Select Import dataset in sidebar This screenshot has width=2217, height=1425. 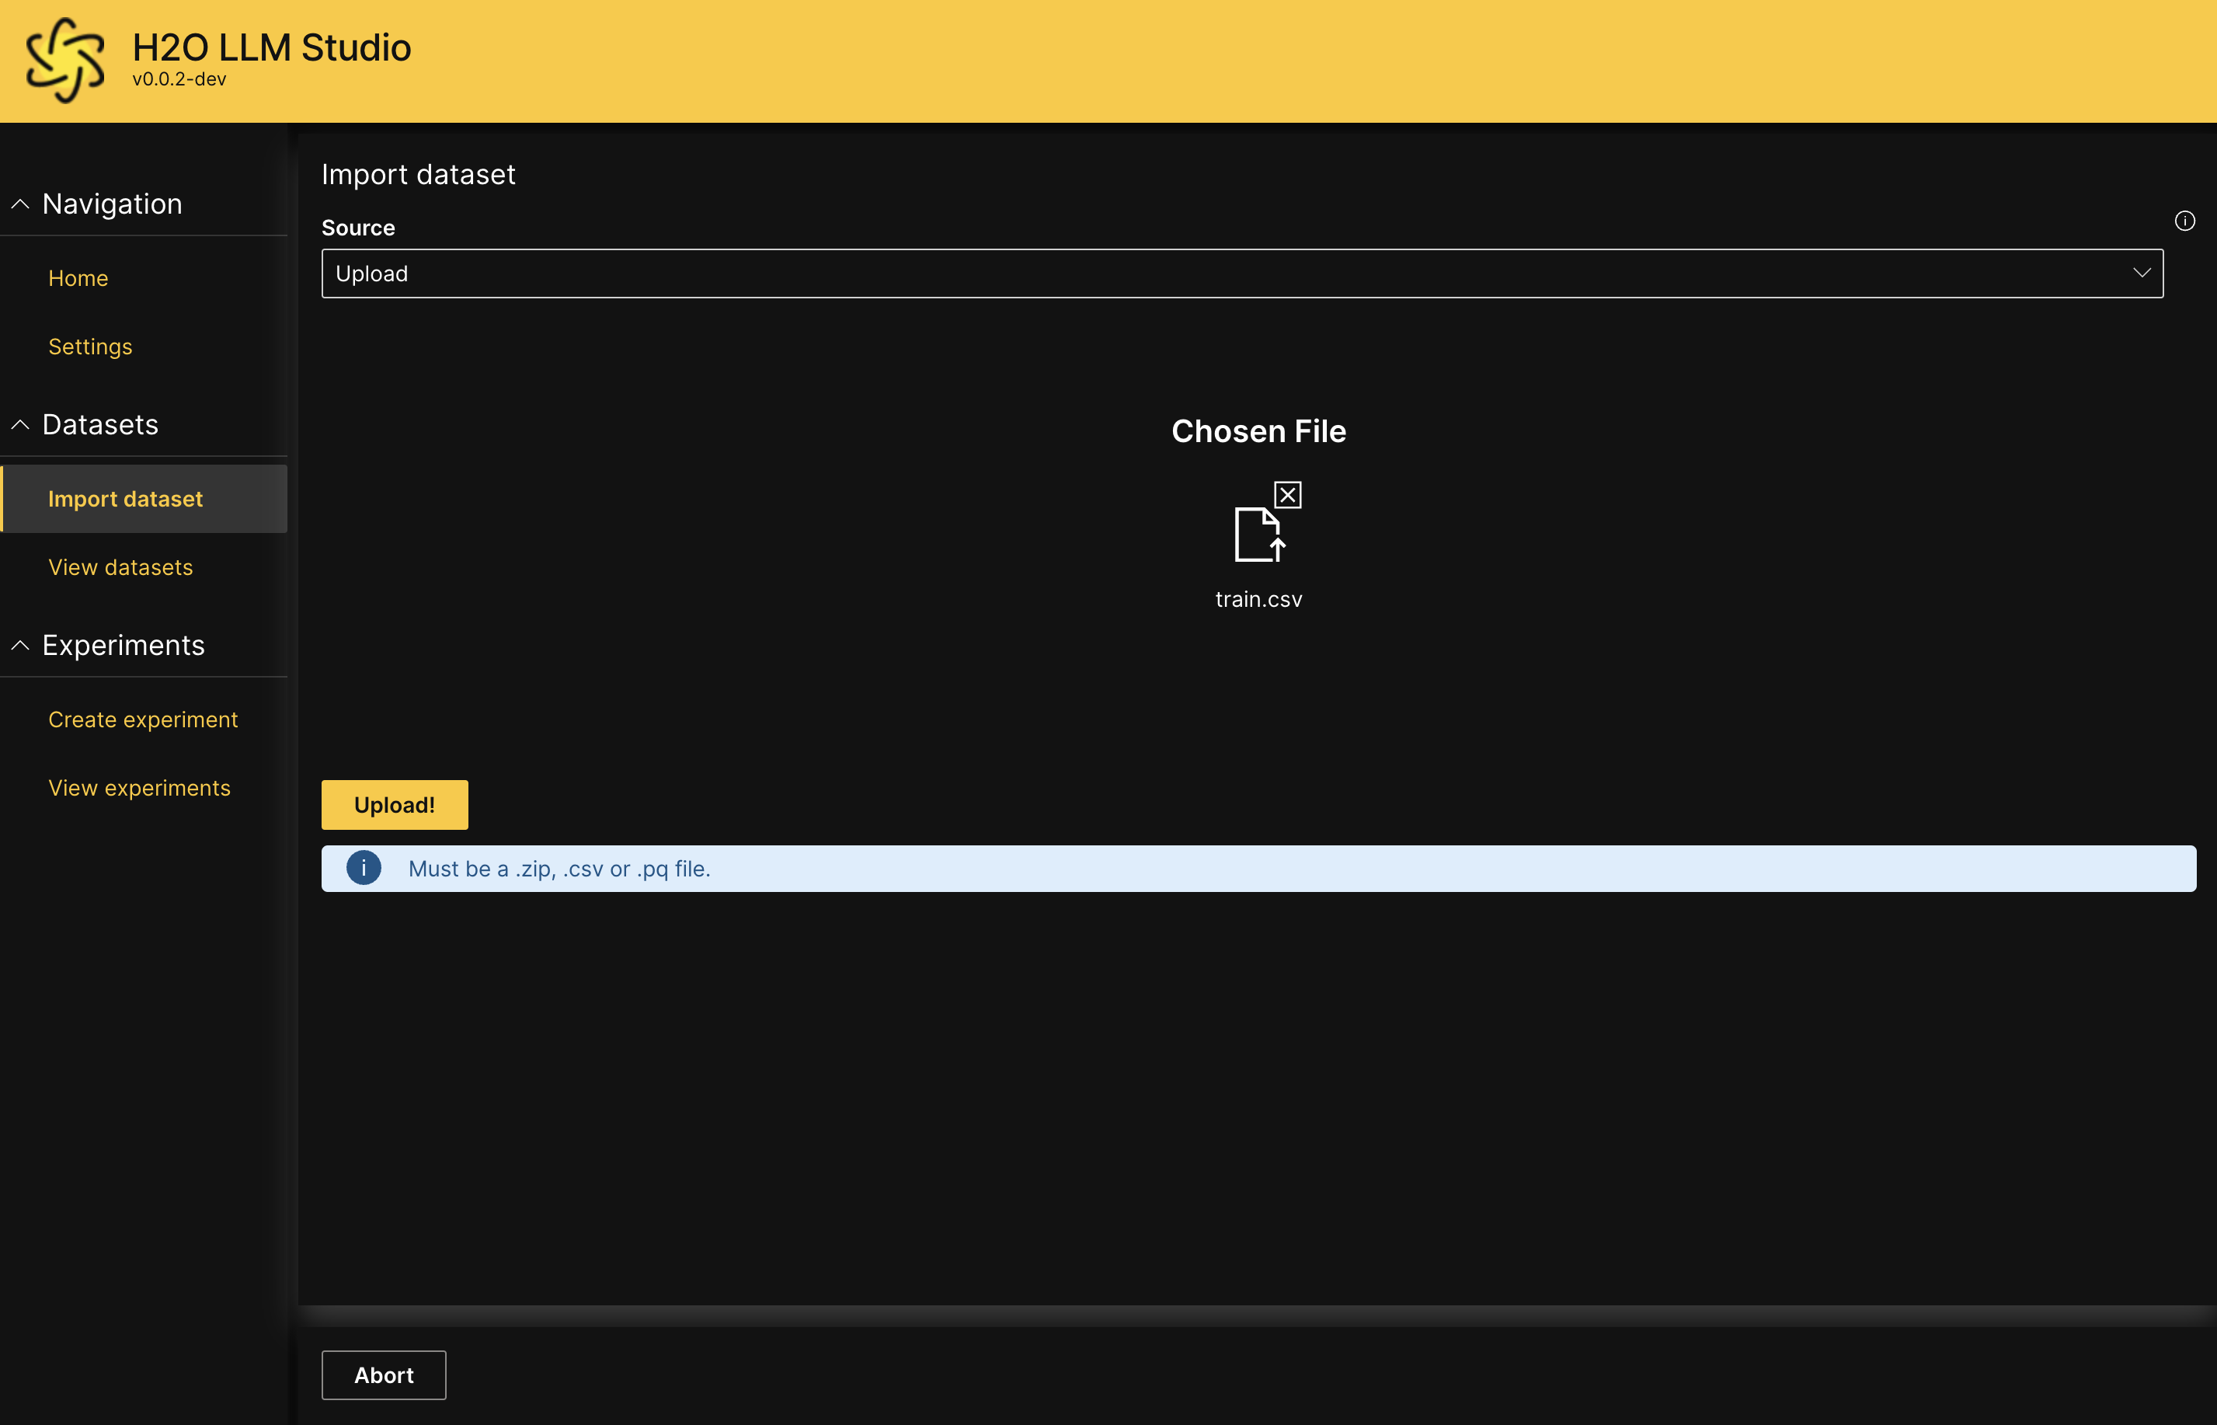tap(125, 499)
